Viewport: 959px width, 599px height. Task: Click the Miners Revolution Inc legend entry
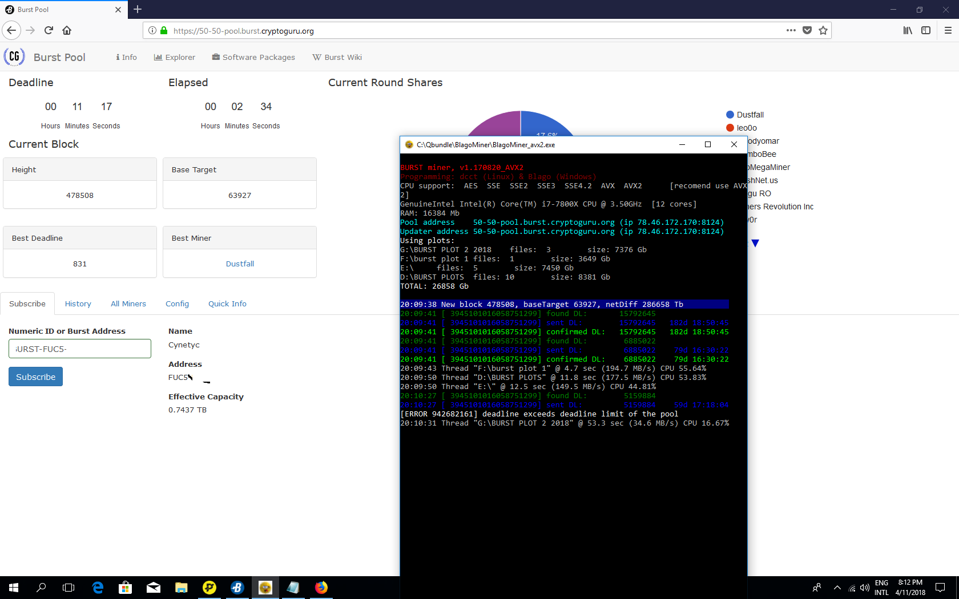(780, 207)
